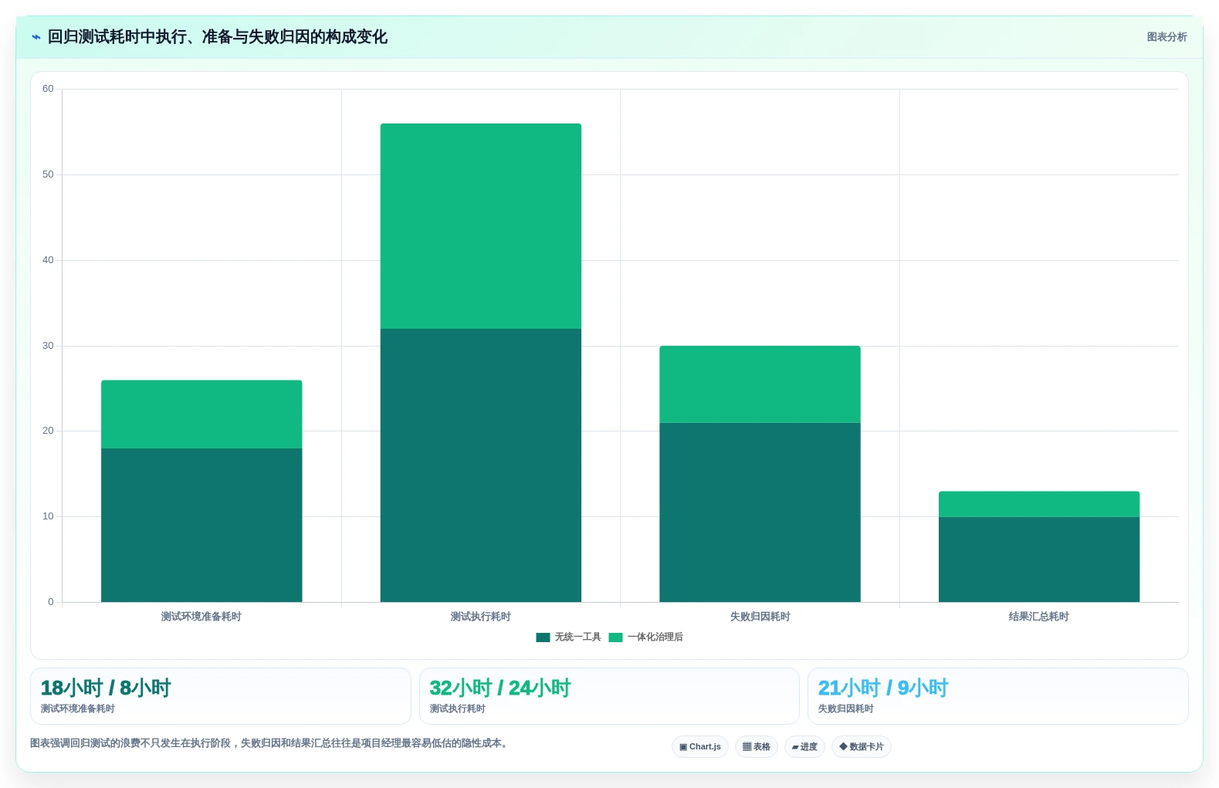Click the blue lightning icon beside the title
This screenshot has height=788, width=1219.
point(36,37)
